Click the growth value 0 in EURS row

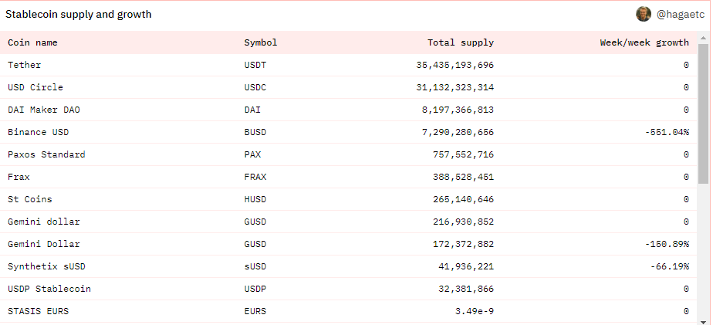click(686, 311)
